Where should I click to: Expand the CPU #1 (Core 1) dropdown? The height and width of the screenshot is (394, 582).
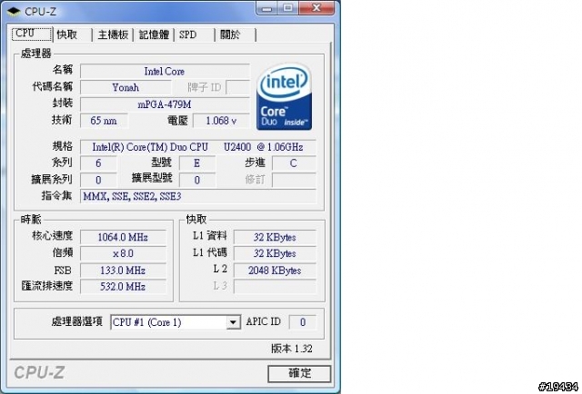(x=233, y=322)
